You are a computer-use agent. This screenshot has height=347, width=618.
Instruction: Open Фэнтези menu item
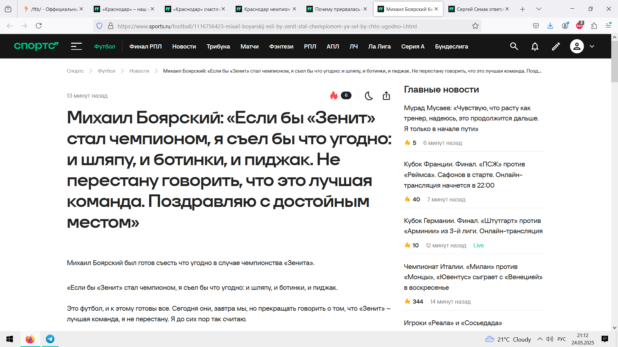[281, 47]
